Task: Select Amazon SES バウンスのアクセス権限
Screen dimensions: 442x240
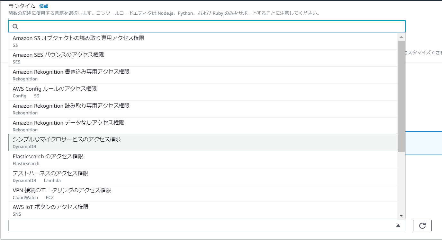Action: coord(203,58)
